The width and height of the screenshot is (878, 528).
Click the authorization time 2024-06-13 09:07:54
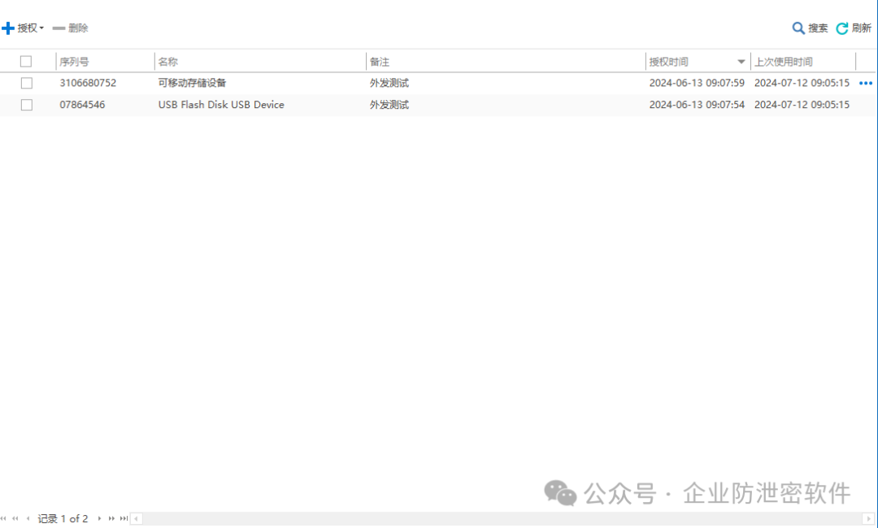pyautogui.click(x=697, y=105)
